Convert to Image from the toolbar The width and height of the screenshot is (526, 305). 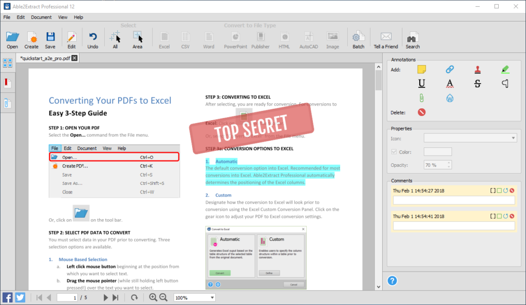tap(332, 40)
